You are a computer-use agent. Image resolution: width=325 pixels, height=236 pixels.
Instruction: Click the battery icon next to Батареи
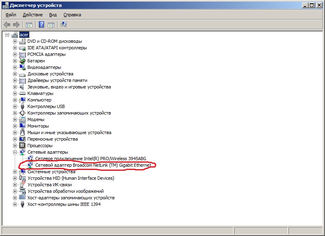coord(22,61)
